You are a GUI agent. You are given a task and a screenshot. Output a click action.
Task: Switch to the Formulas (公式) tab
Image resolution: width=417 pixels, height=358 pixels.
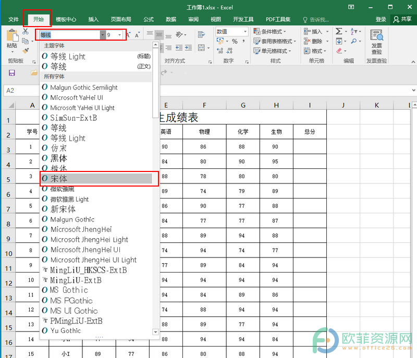pyautogui.click(x=149, y=19)
